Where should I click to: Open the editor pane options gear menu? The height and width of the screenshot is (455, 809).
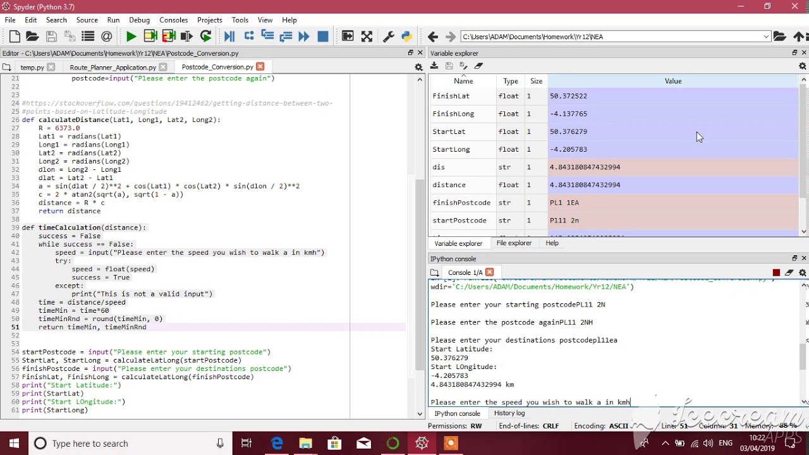[x=418, y=67]
